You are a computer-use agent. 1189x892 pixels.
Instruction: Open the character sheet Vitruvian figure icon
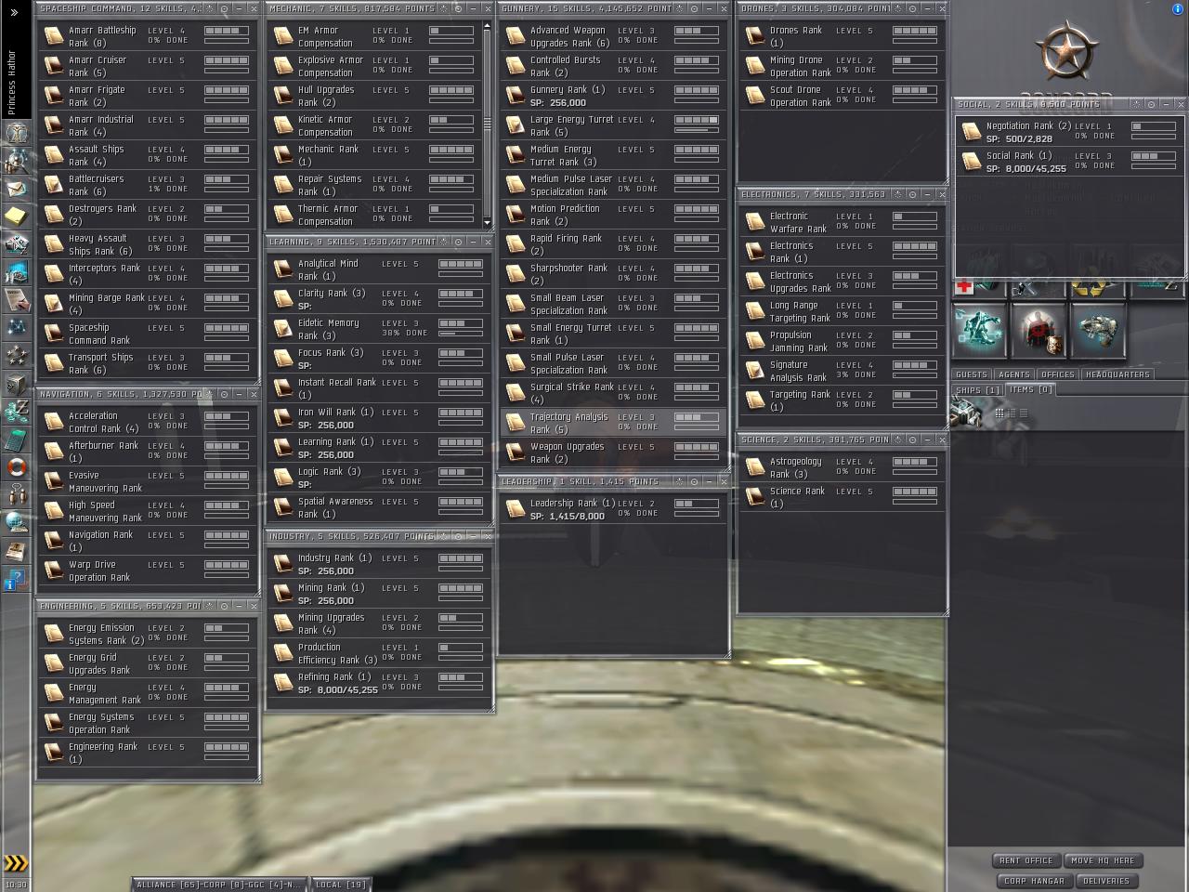[x=17, y=133]
